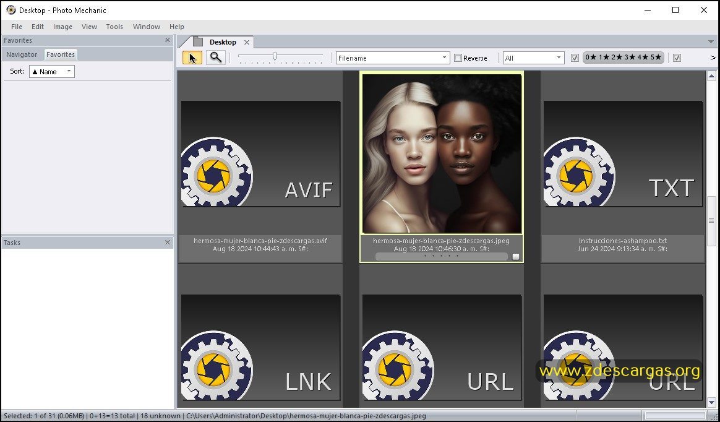This screenshot has height=422, width=720.
Task: Click the Desktop tab folder icon
Action: [198, 42]
